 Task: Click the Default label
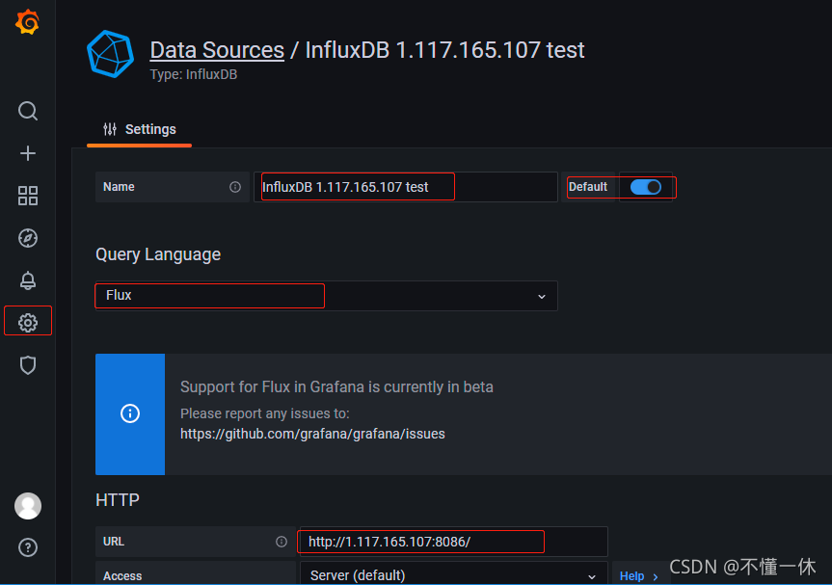click(x=588, y=187)
